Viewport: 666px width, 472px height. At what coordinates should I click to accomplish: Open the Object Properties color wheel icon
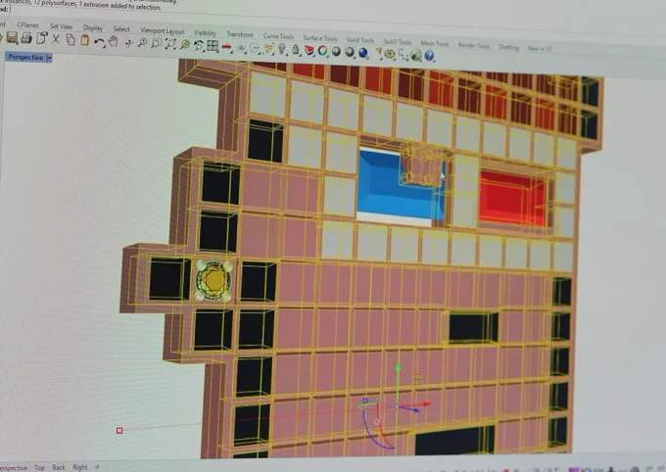tap(323, 51)
